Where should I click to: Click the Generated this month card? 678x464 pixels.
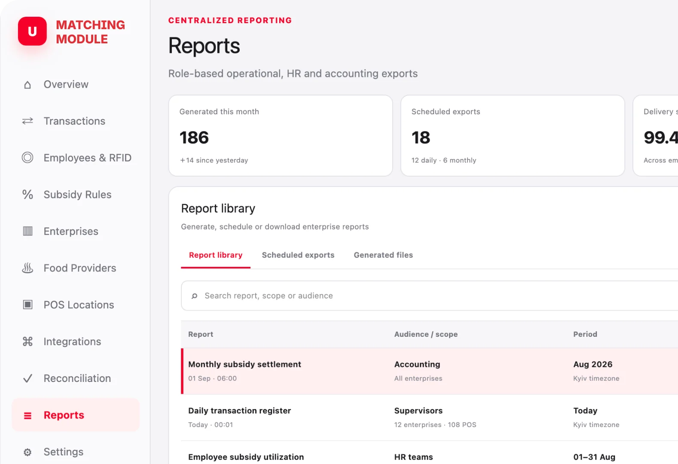281,135
